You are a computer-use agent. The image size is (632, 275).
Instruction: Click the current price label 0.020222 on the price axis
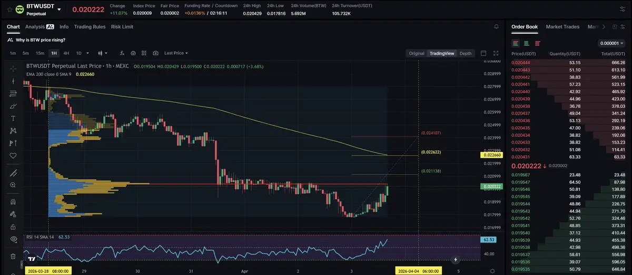click(493, 186)
